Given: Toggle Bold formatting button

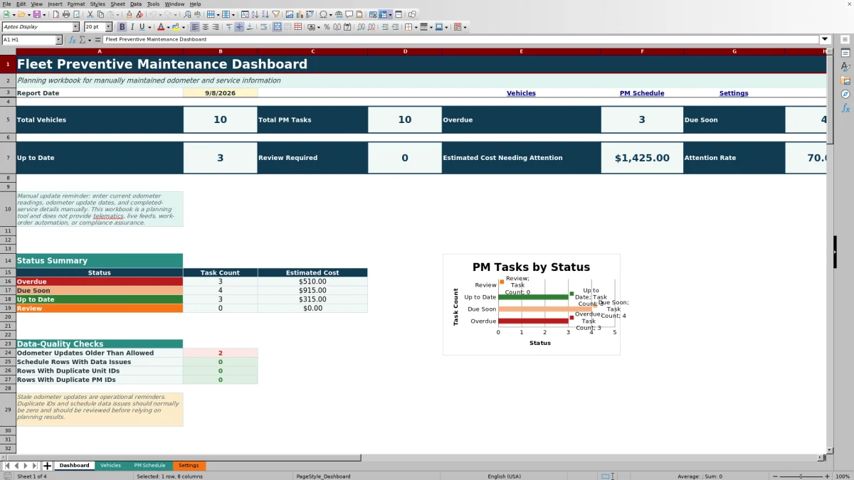Looking at the screenshot, I should [122, 27].
